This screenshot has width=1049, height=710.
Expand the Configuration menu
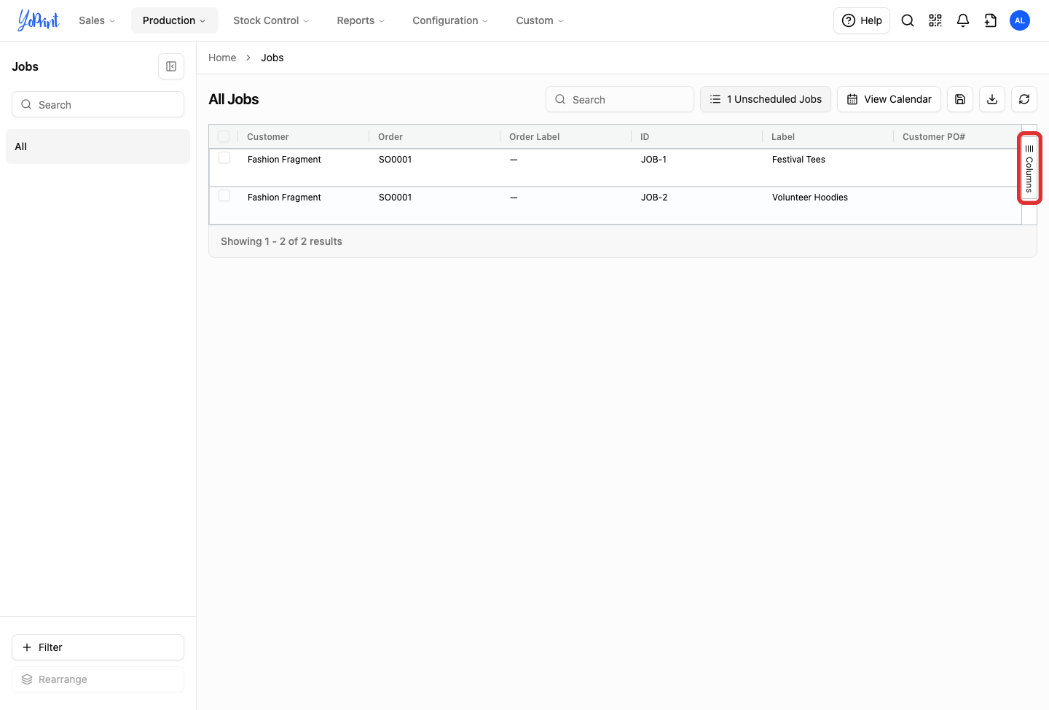tap(450, 20)
